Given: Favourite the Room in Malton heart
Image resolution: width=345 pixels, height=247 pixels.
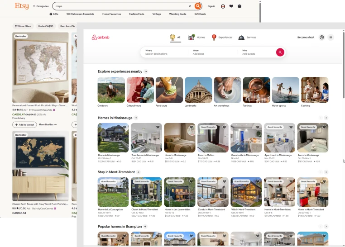Looking at the screenshot, I should pos(224,127).
